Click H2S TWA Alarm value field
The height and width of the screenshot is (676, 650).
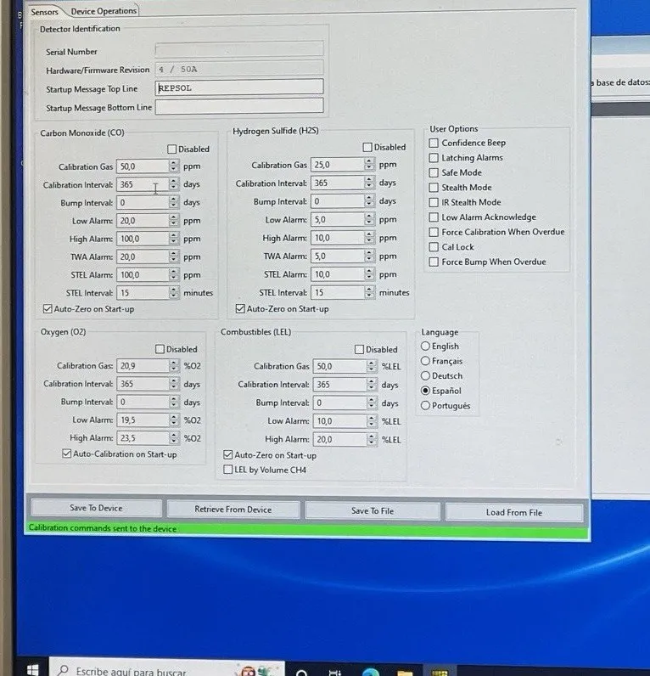338,256
